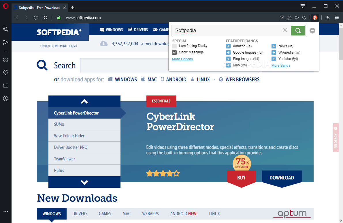Add the Map (!m) bang
Screen dimensions: 343x223
[228, 65]
